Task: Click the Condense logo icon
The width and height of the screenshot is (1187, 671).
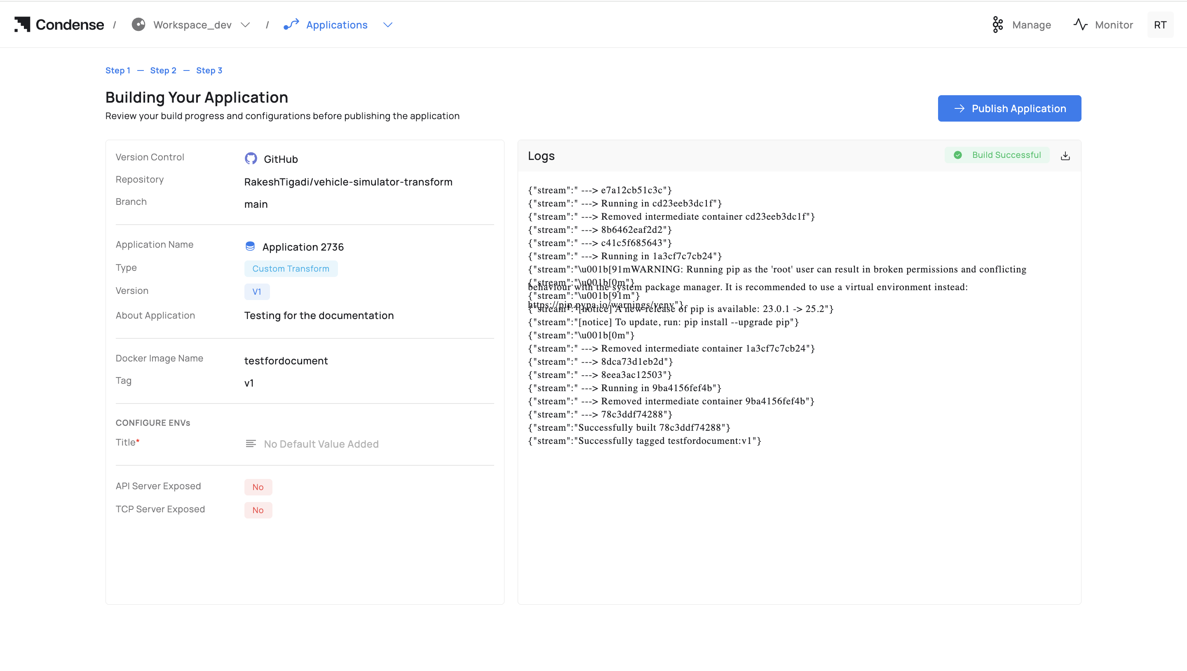Action: pyautogui.click(x=22, y=24)
